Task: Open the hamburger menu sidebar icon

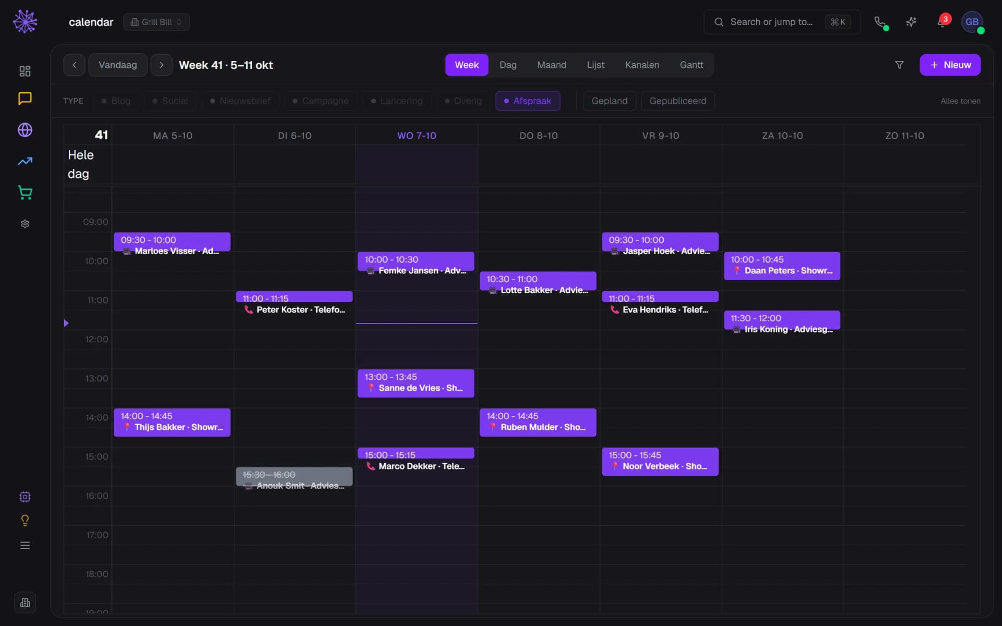Action: click(x=25, y=546)
